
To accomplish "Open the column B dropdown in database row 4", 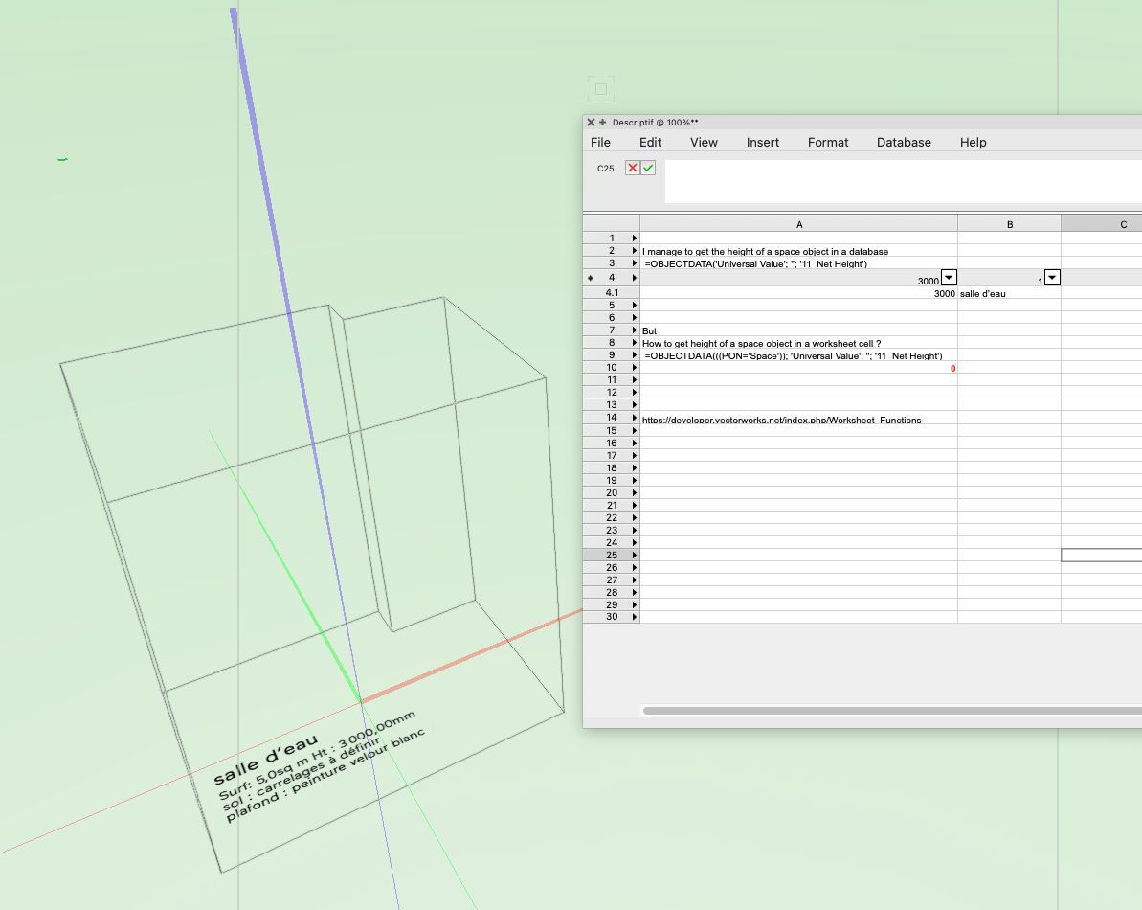I will (x=1052, y=278).
